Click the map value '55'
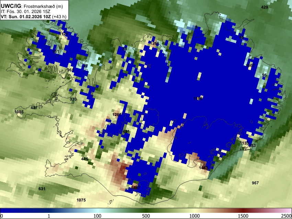 pos(264,75)
